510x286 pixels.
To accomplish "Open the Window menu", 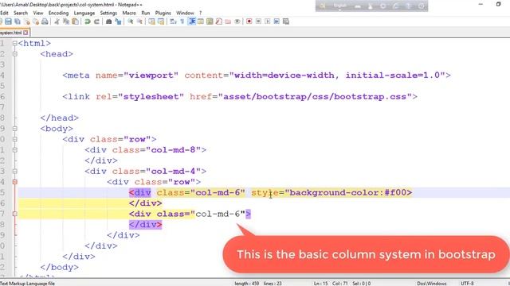I will [x=185, y=13].
